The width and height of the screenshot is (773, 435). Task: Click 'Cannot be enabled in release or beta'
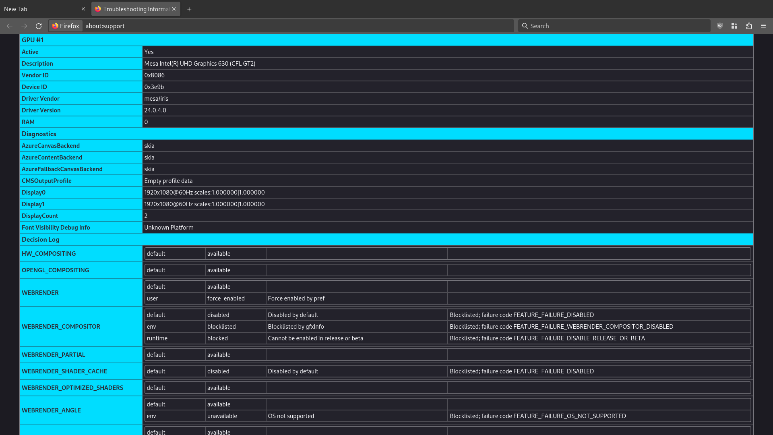coord(316,338)
